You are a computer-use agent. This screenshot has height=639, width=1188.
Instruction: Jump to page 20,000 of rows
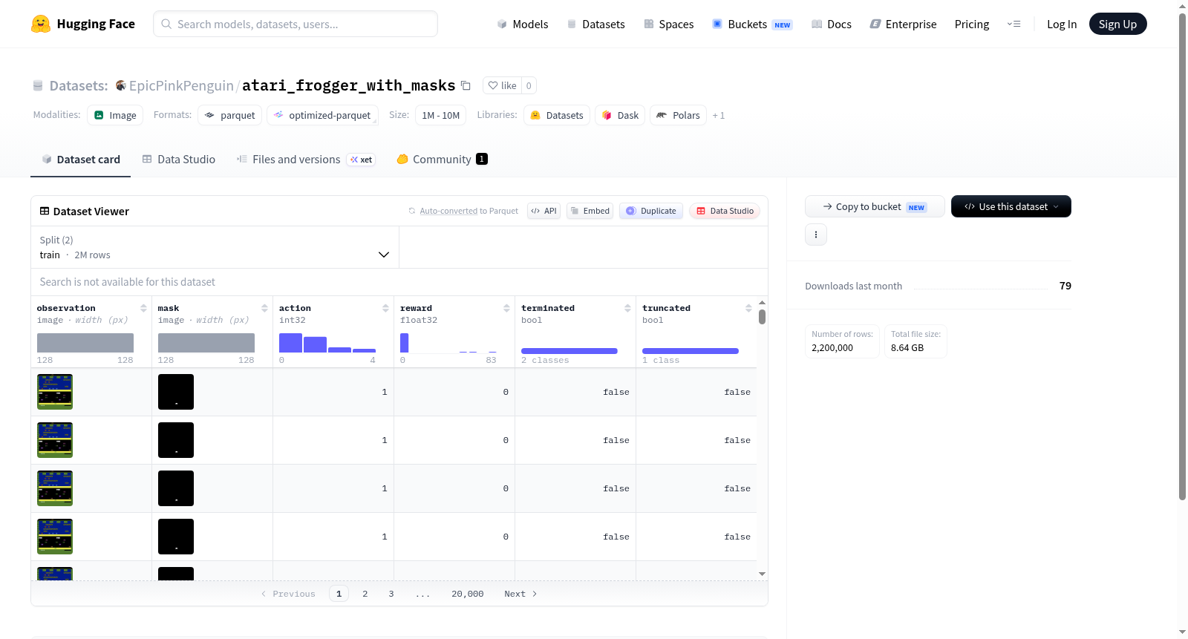click(468, 594)
